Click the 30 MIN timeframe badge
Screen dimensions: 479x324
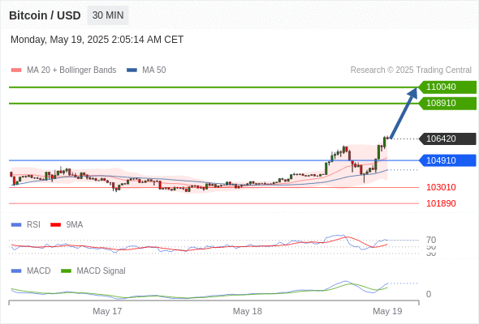[x=108, y=15]
